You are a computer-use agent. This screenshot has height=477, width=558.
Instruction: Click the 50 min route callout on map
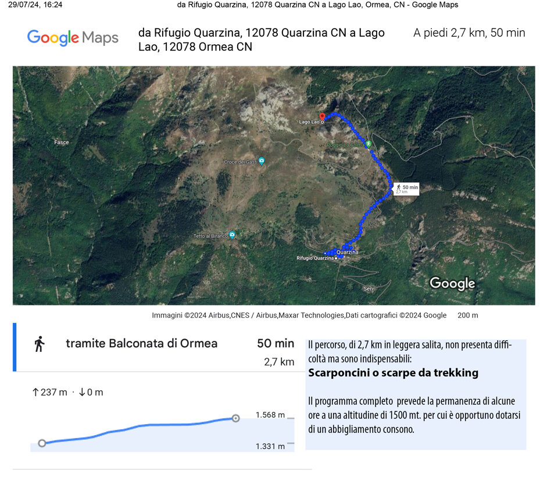pos(406,188)
